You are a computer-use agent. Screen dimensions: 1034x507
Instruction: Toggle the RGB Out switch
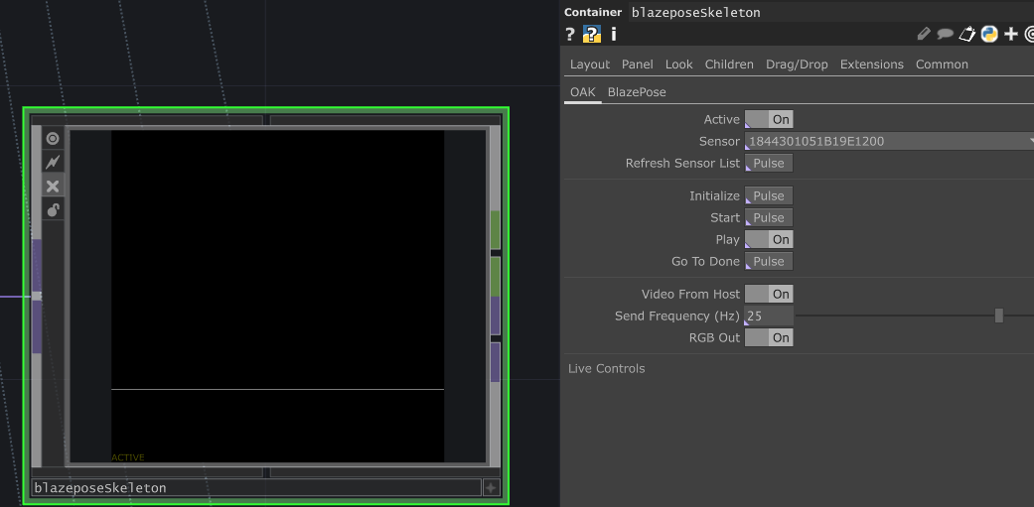pos(769,337)
